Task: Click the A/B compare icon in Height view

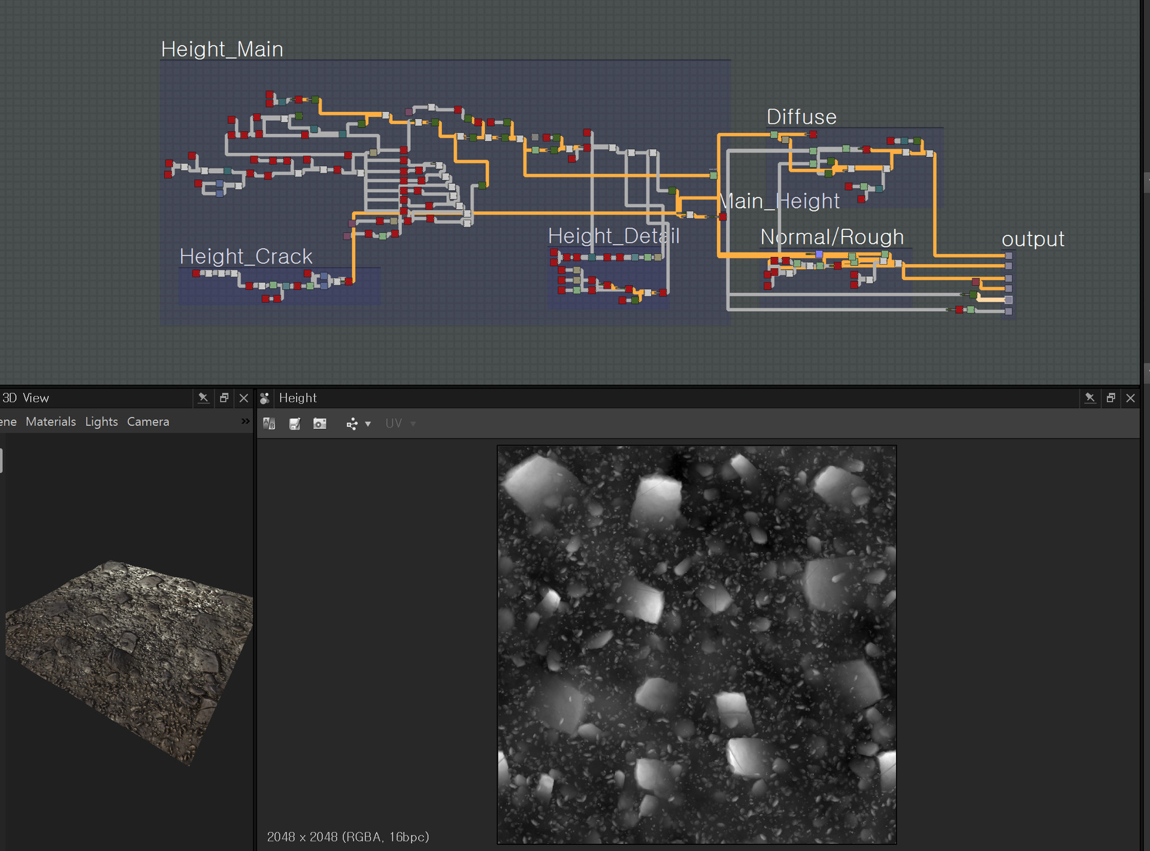Action: click(269, 424)
